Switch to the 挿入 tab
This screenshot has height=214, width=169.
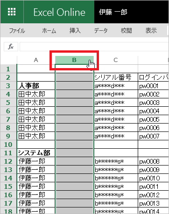pos(75,30)
